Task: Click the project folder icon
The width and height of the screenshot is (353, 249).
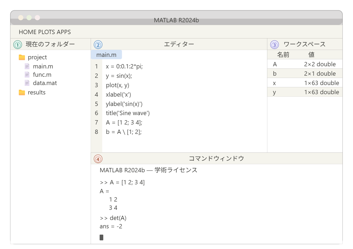Action: pos(22,57)
